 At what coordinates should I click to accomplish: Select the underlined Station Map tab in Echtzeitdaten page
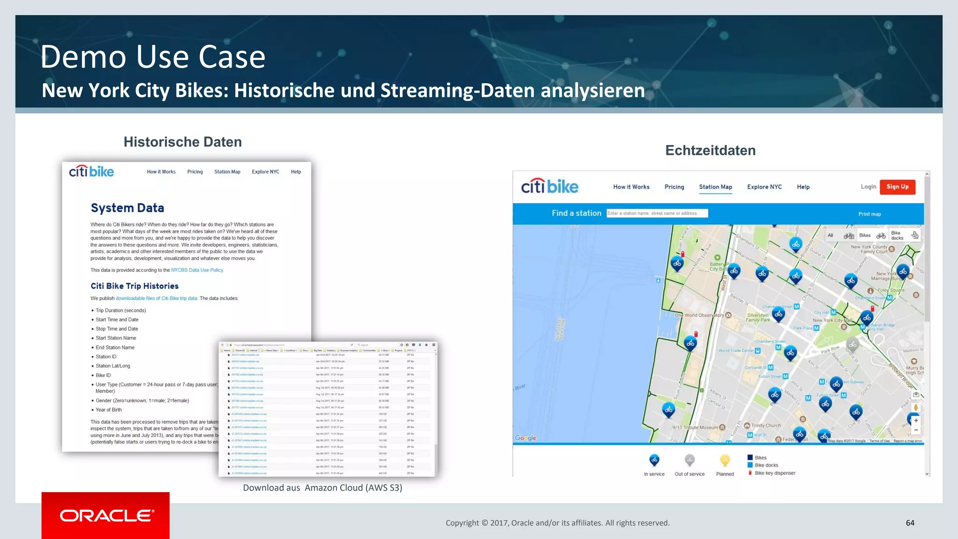(715, 187)
